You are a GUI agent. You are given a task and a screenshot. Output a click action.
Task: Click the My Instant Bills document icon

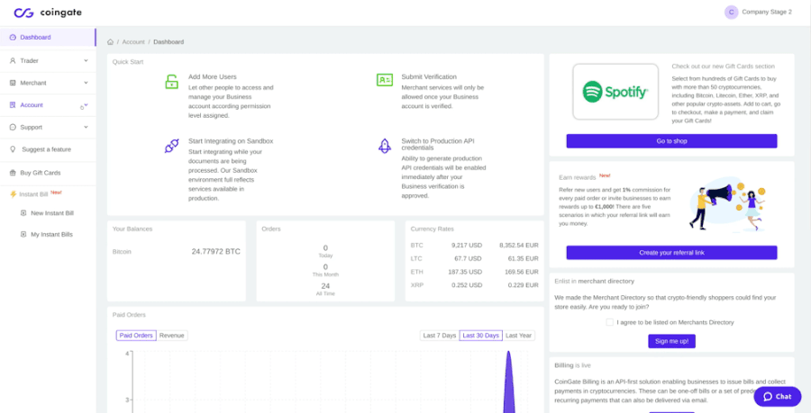(x=23, y=234)
